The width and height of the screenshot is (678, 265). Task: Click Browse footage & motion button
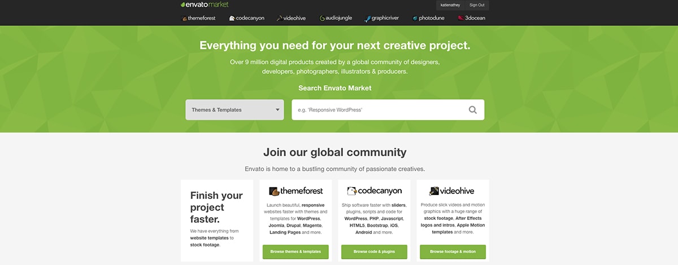pyautogui.click(x=453, y=251)
